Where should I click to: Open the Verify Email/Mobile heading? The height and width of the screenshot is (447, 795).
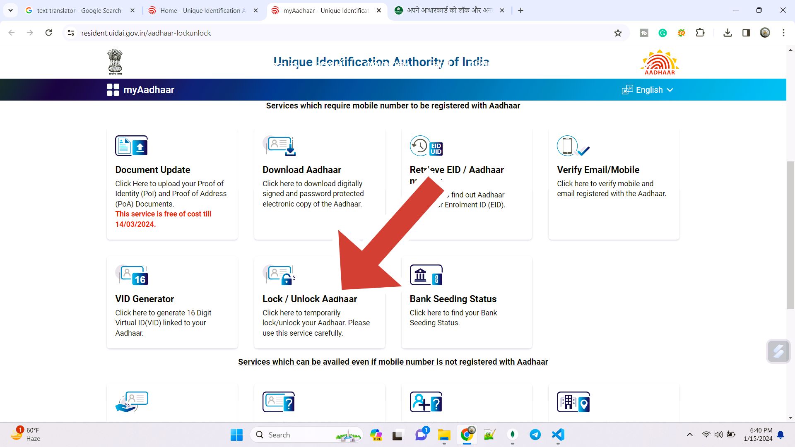598,170
